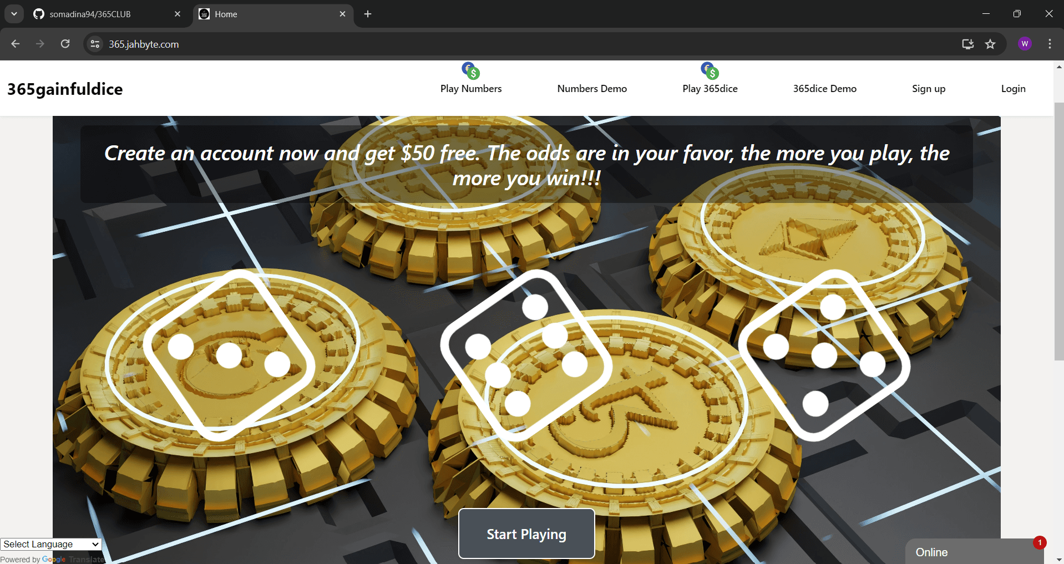Click the page vertical scrollbar thumb

1058,231
